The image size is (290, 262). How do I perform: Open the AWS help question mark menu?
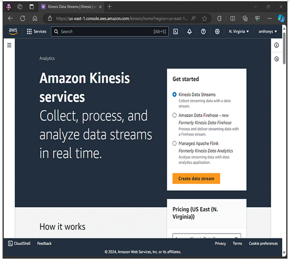tap(203, 32)
